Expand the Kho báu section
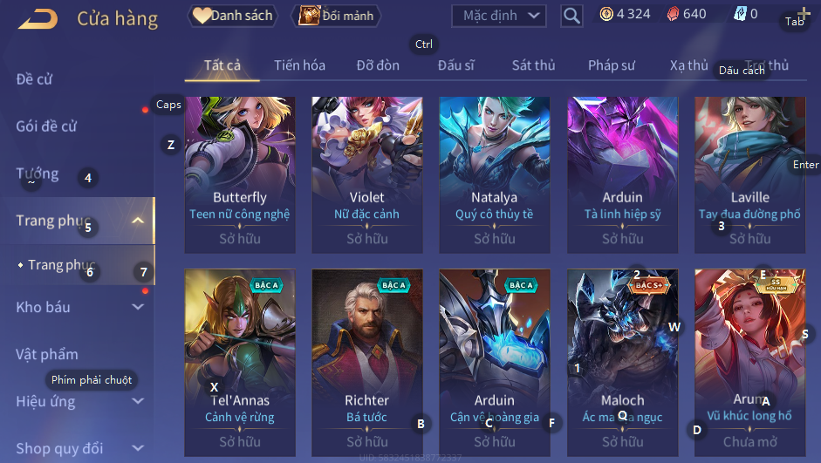This screenshot has height=463, width=821. pyautogui.click(x=138, y=307)
